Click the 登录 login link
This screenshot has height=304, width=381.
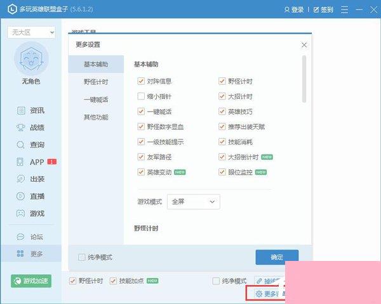[294, 9]
